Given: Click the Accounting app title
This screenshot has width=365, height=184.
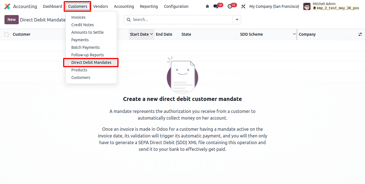Looking at the screenshot, I should (25, 6).
